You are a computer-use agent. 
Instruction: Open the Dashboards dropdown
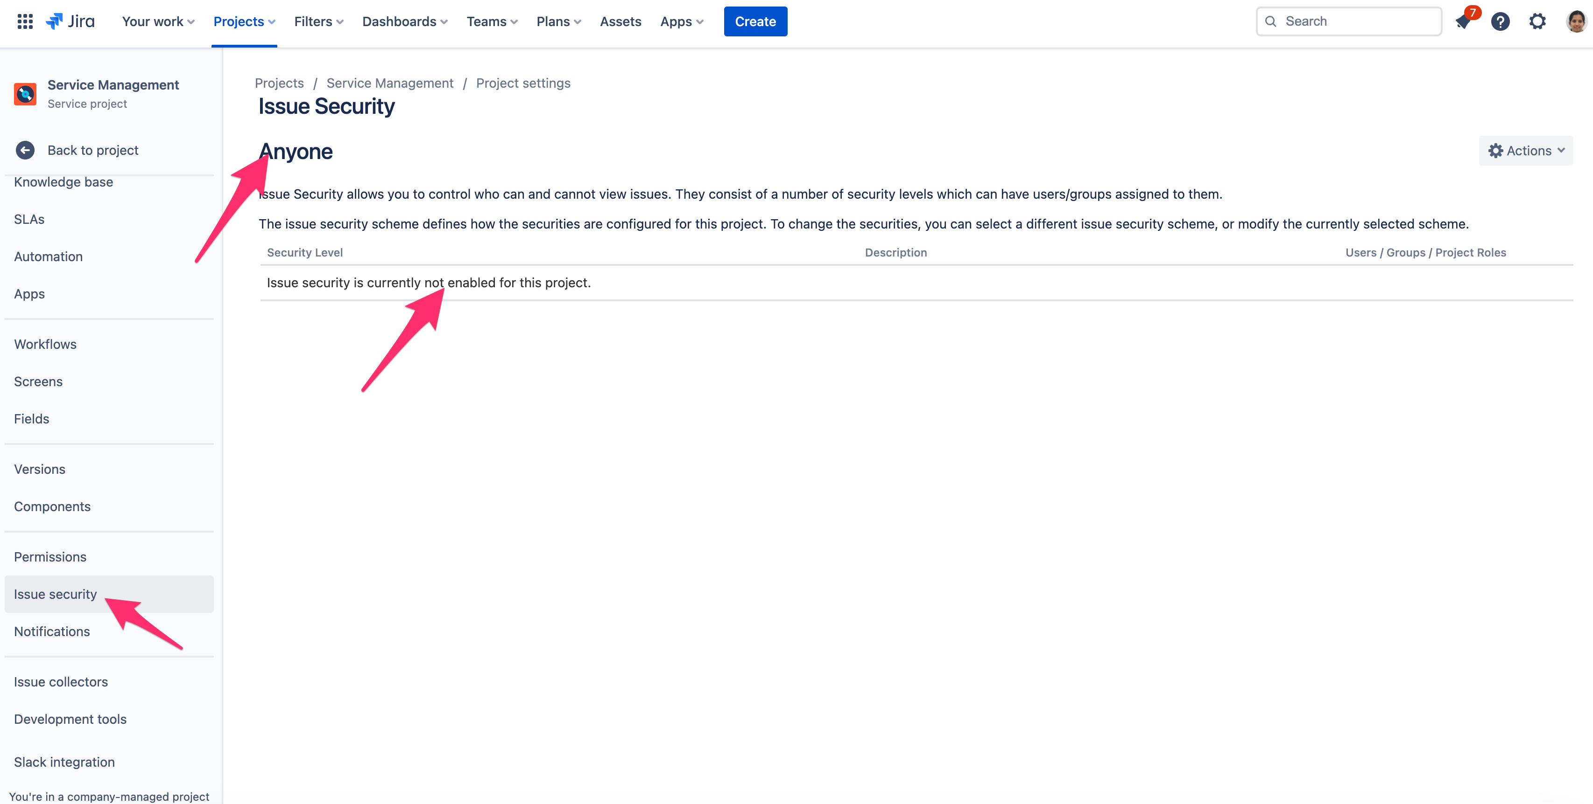pyautogui.click(x=404, y=21)
